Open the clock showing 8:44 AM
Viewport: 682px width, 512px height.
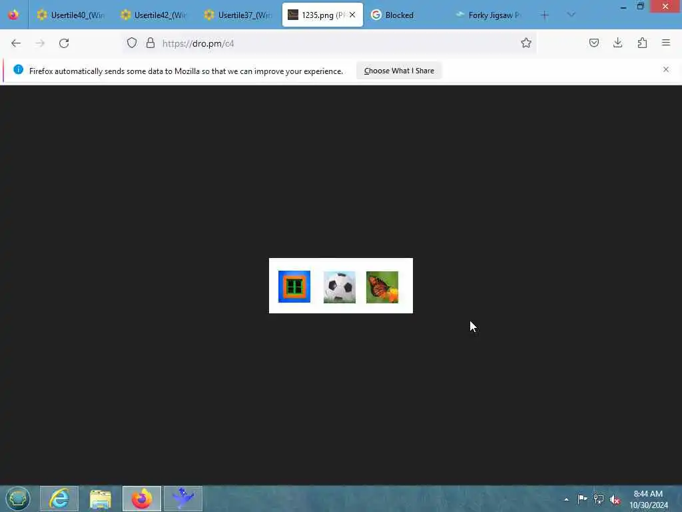click(648, 499)
